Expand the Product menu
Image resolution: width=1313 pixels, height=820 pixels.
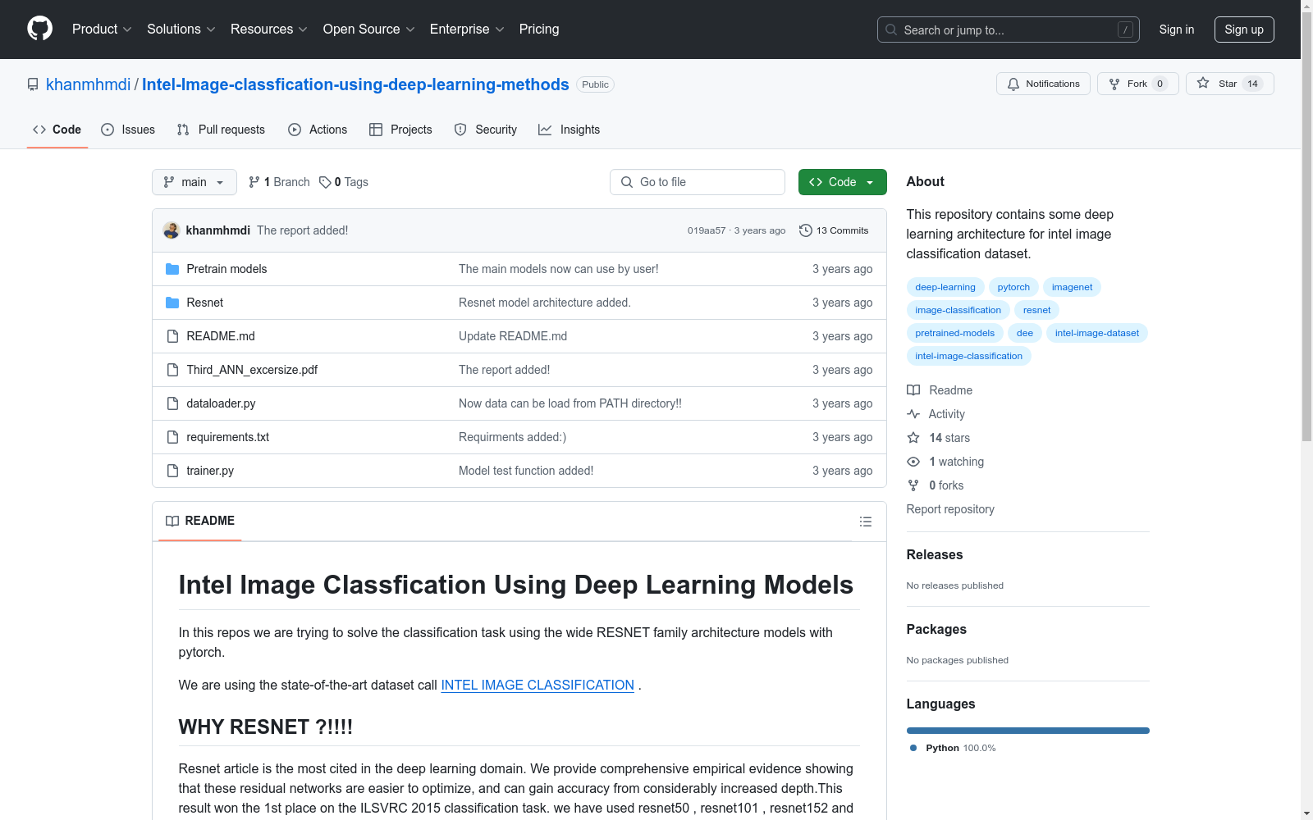(102, 29)
